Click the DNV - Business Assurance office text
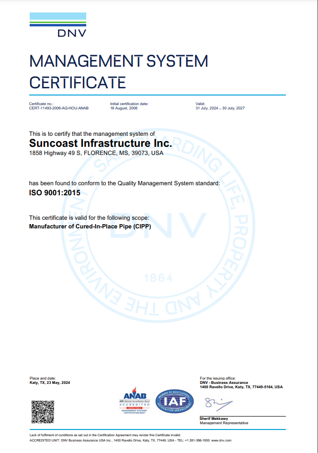This screenshot has width=318, height=453. (x=224, y=382)
